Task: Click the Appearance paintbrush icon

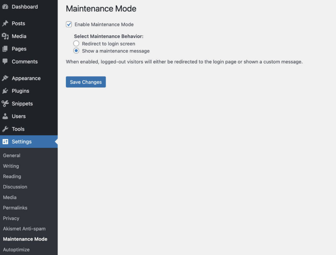Action: click(5, 78)
